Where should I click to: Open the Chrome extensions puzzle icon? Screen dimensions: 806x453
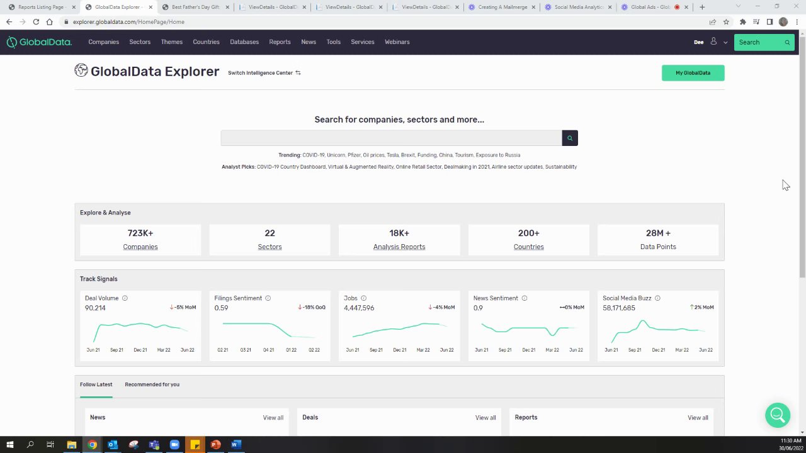(x=743, y=21)
